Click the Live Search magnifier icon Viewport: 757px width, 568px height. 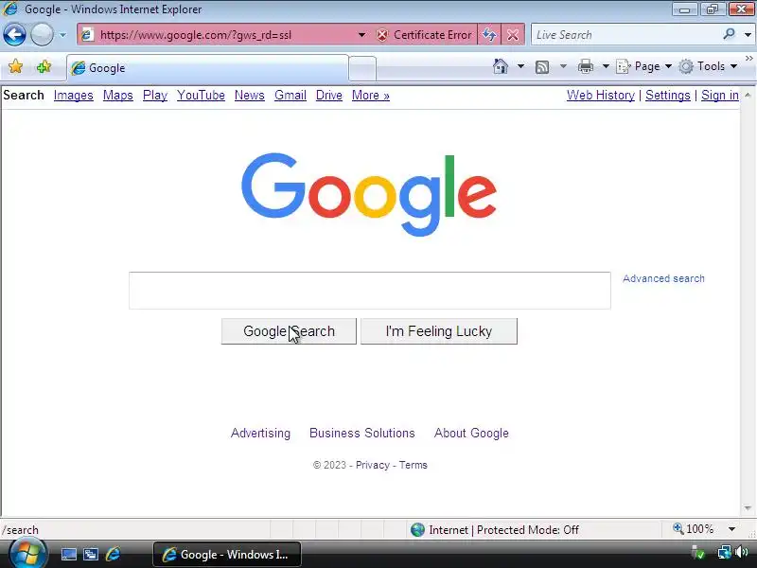pos(729,34)
